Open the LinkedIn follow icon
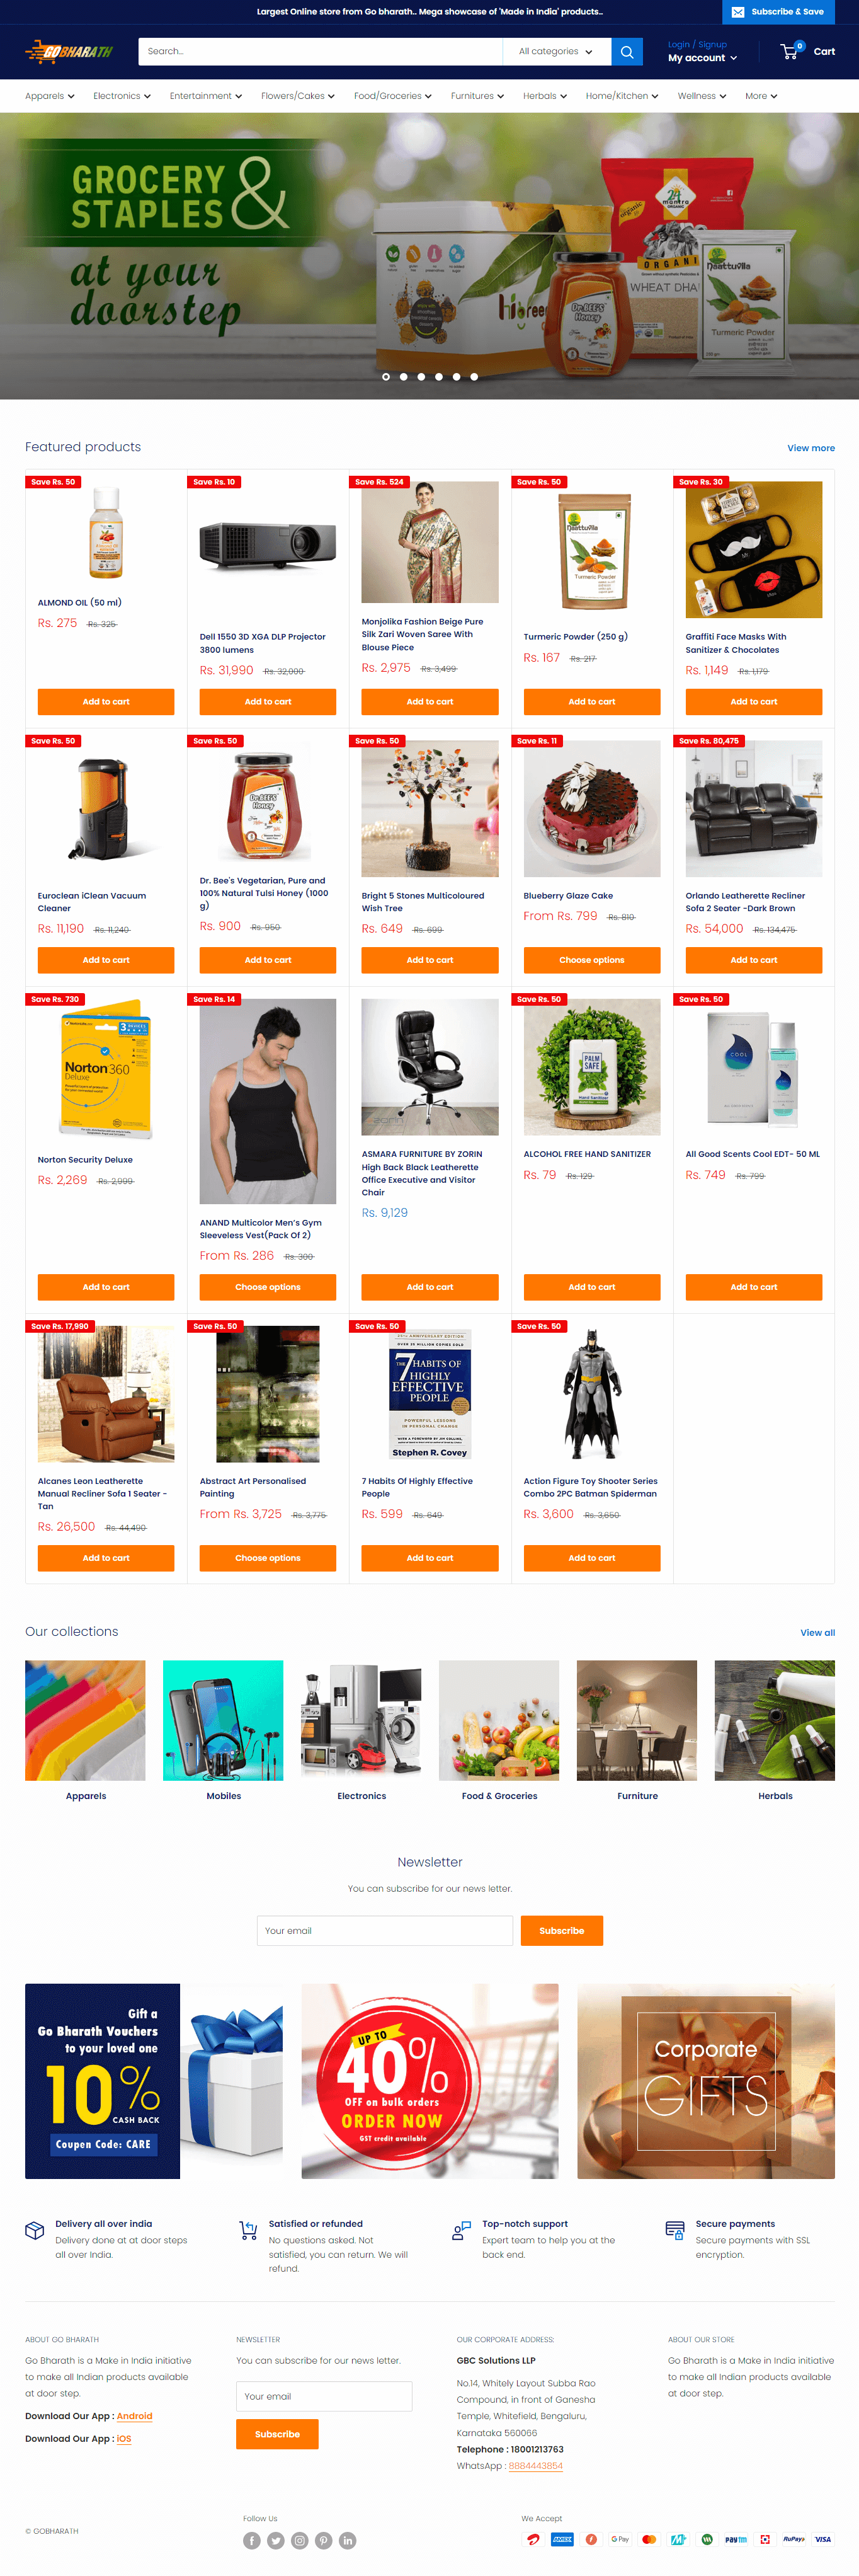This screenshot has width=859, height=2576. (x=348, y=2540)
